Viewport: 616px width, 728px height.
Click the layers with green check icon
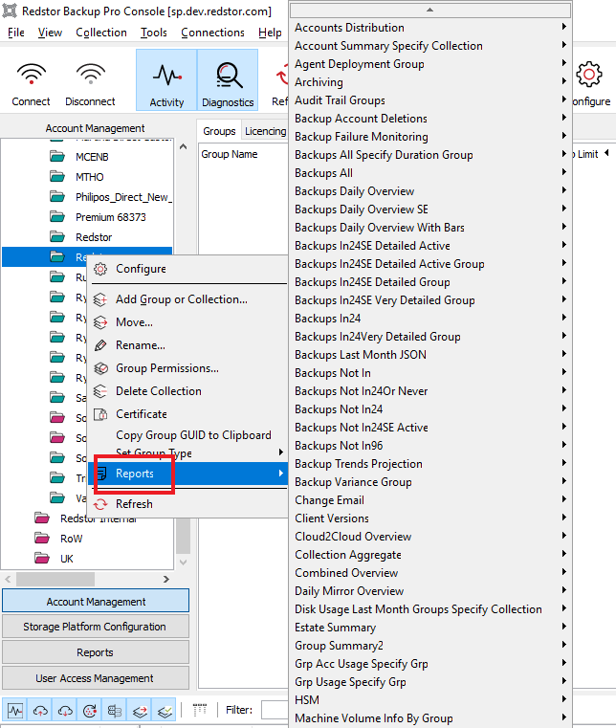tap(165, 711)
